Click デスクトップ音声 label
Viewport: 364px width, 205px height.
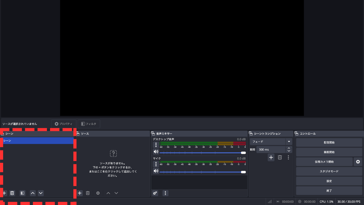click(164, 139)
